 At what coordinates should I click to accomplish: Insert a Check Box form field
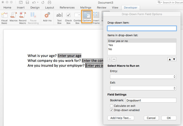click(x=69, y=17)
